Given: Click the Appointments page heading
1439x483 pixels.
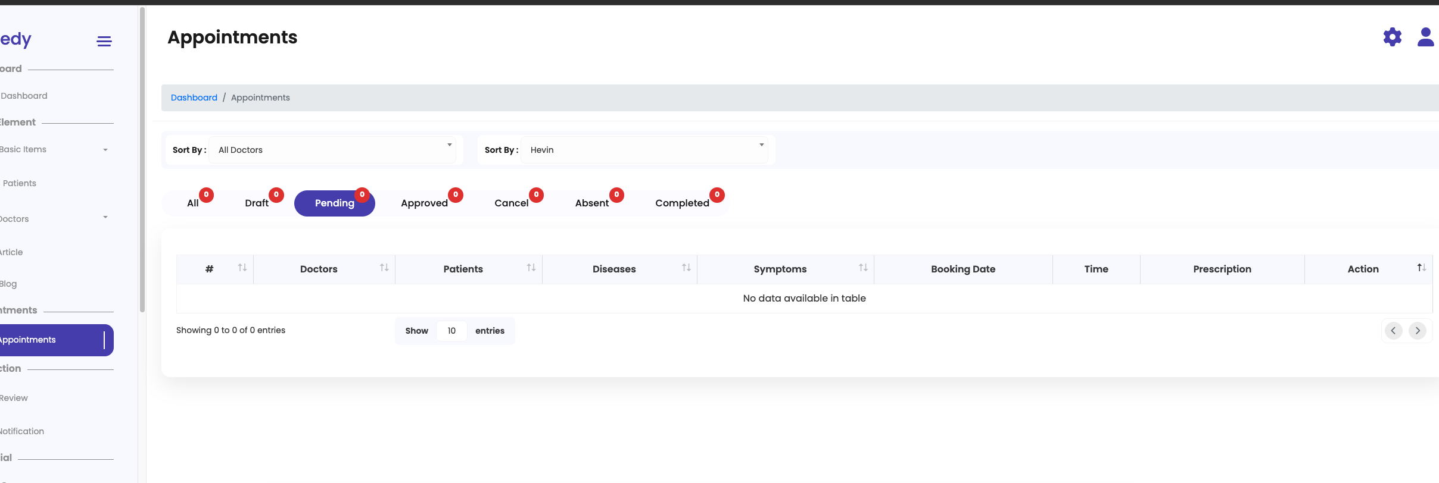Looking at the screenshot, I should [232, 37].
